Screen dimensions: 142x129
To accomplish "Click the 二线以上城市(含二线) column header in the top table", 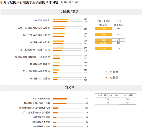I will 103,23.
